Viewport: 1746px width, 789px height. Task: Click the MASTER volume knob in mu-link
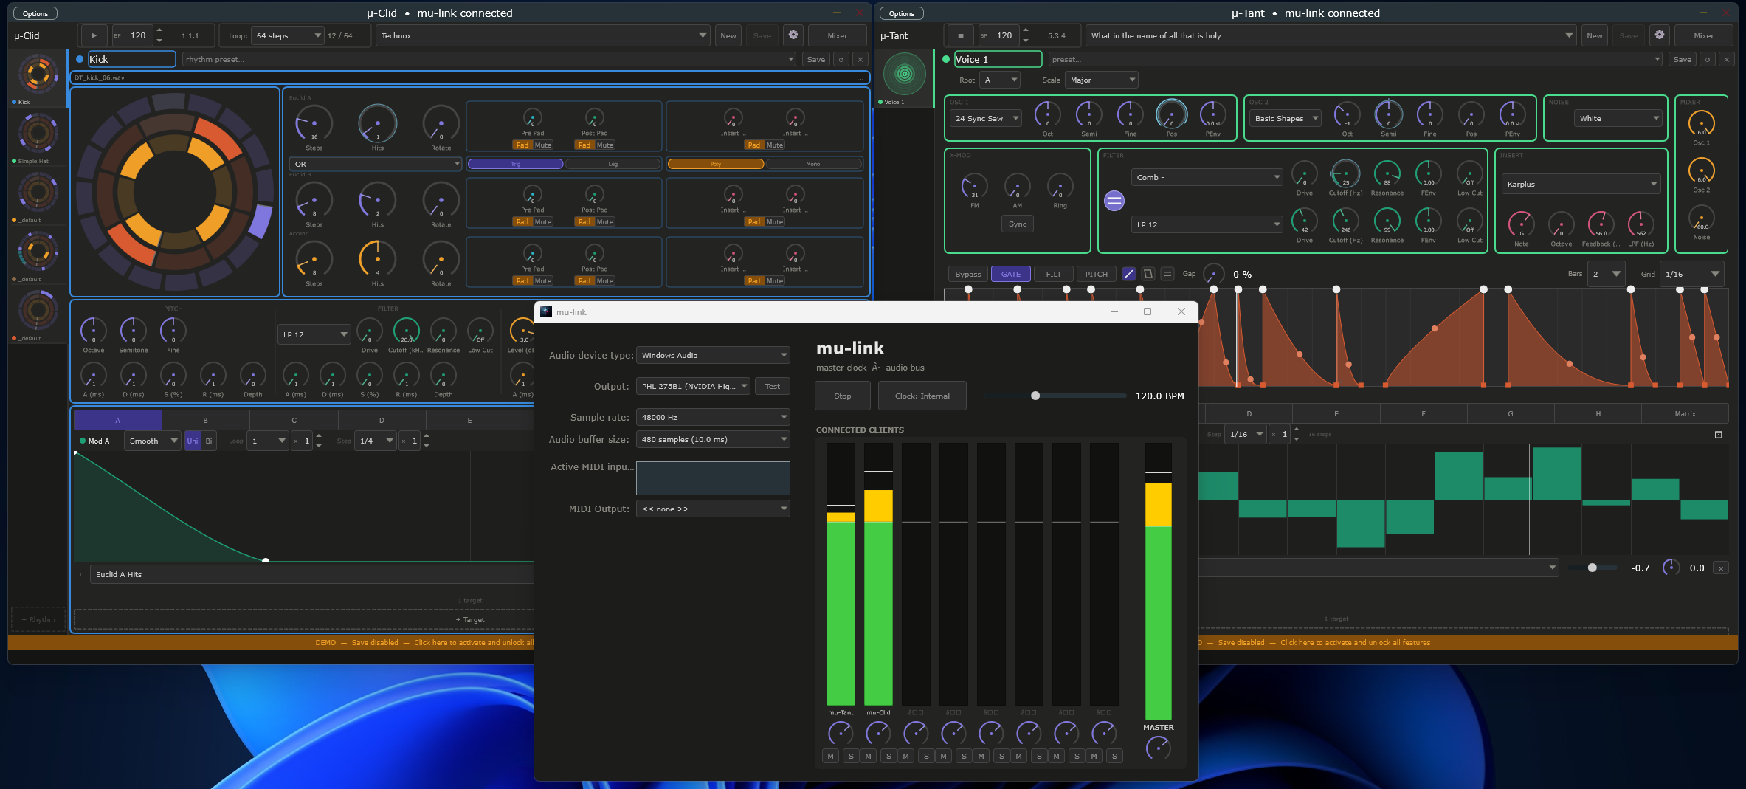click(x=1158, y=748)
